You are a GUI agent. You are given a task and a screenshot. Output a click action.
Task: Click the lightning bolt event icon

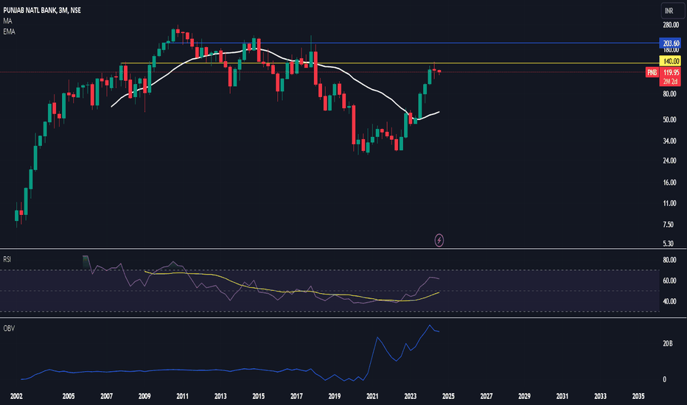(x=439, y=240)
